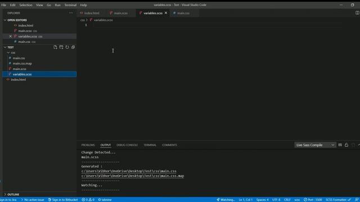Clear the output panel

coord(340,145)
